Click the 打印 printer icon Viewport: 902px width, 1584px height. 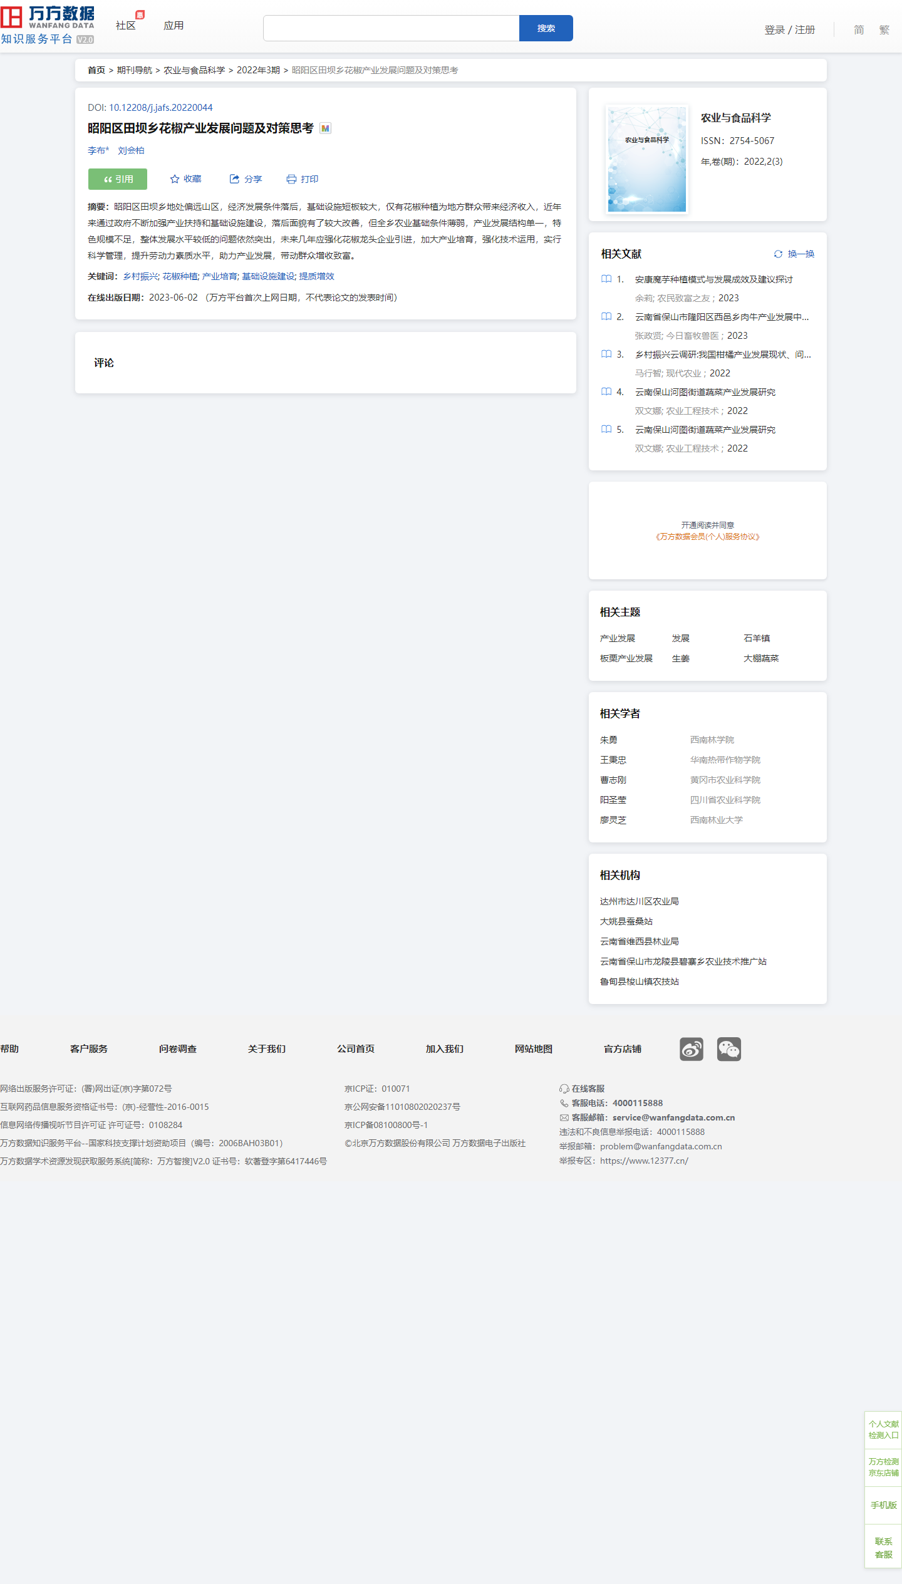coord(291,179)
